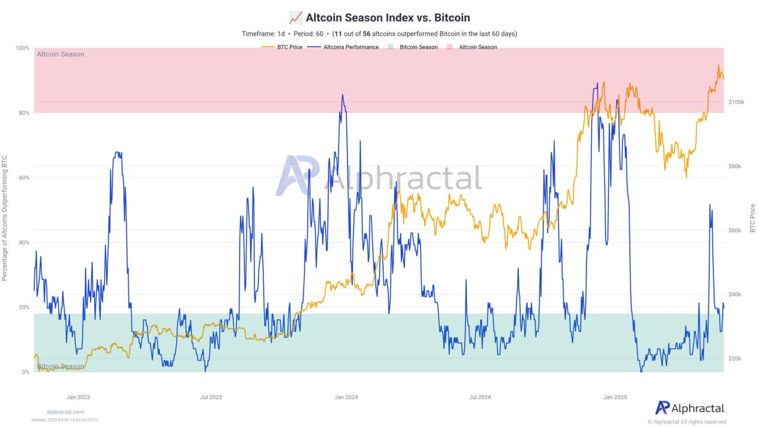759x427 pixels.
Task: Click the Alphractal watermark logo in chart center
Action: point(297,176)
